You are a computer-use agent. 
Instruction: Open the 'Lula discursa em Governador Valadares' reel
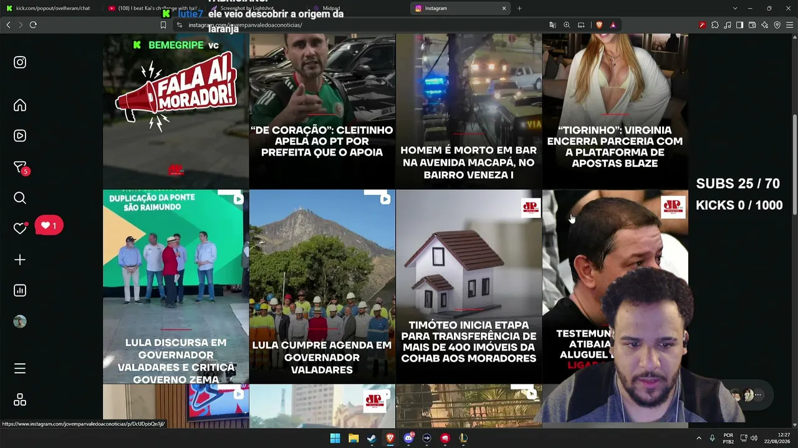176,287
